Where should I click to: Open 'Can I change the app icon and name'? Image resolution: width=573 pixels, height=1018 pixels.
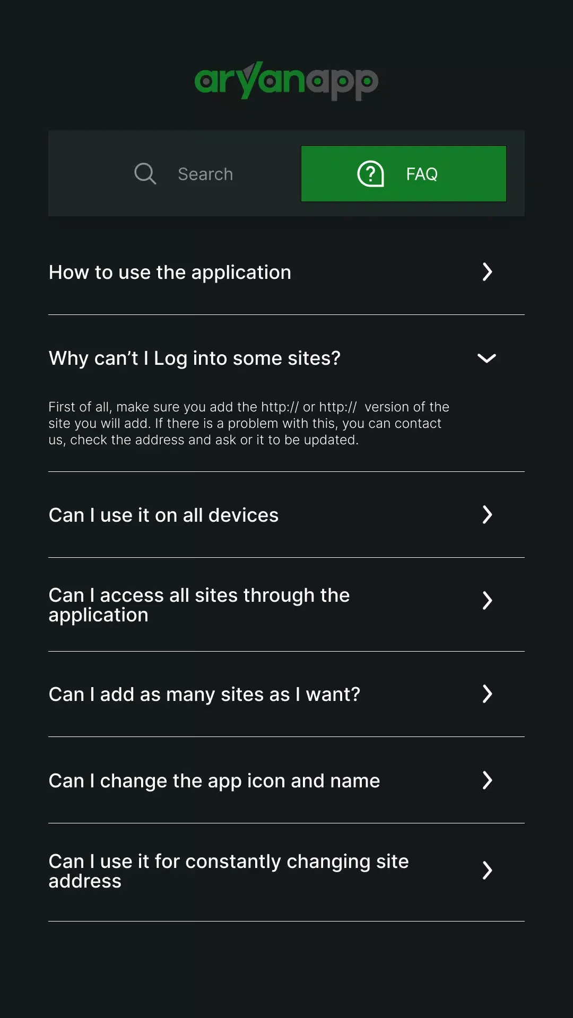tap(214, 781)
